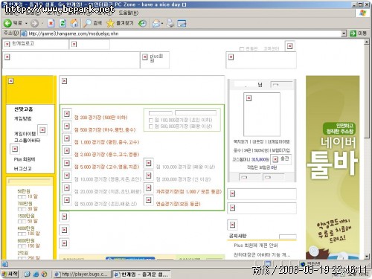Click broken image beside 점 2,000 경기장

[x=67, y=150]
